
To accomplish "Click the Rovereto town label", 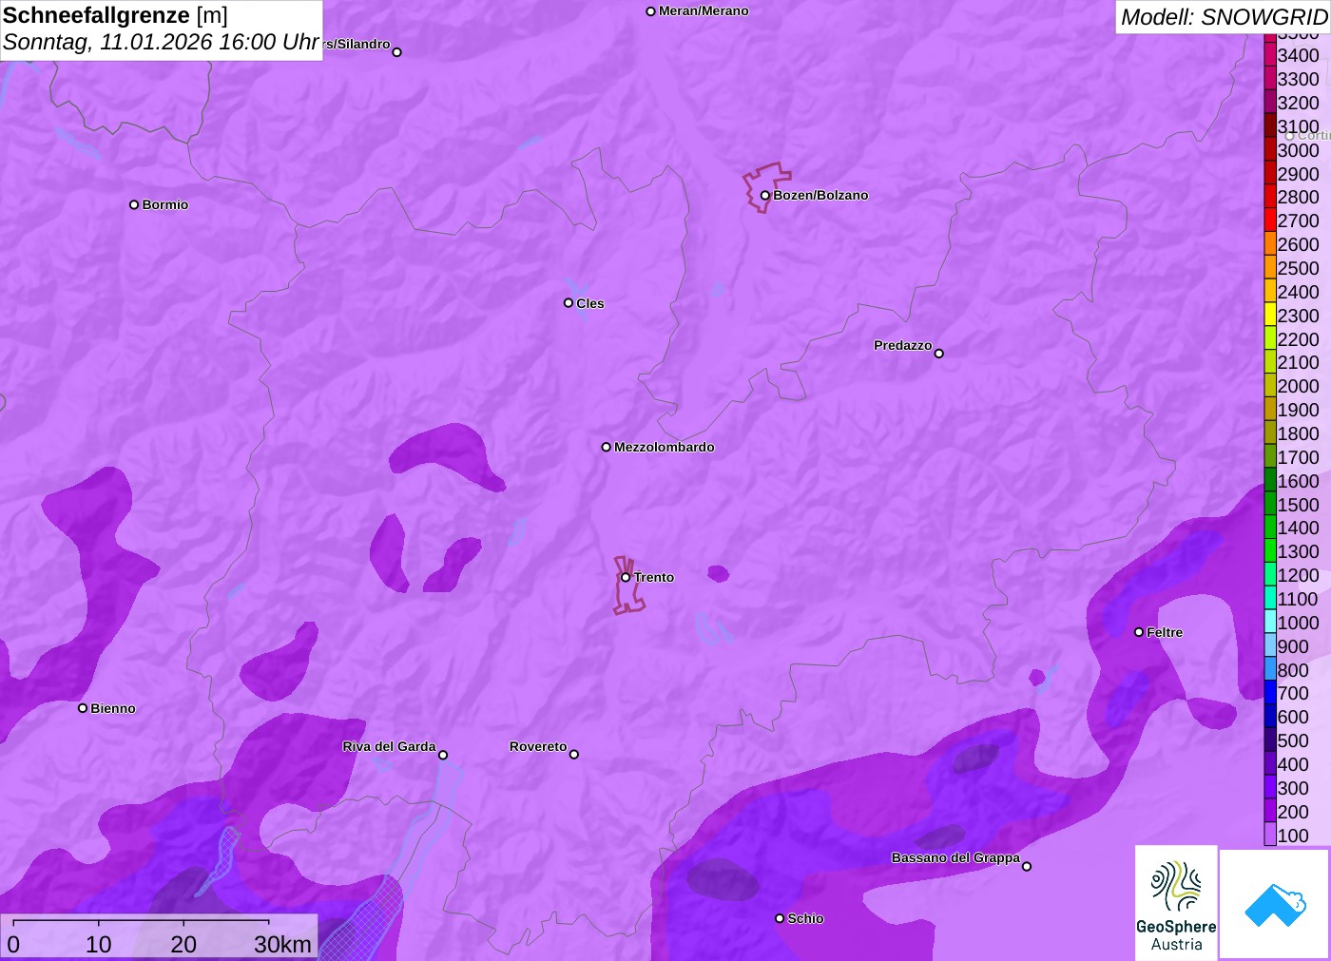I will point(538,747).
